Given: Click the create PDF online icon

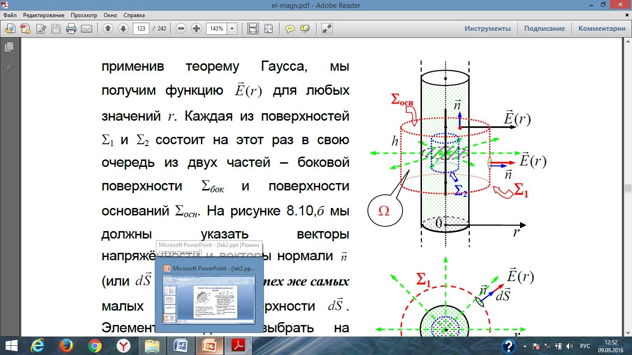Looking at the screenshot, I should click(x=25, y=29).
